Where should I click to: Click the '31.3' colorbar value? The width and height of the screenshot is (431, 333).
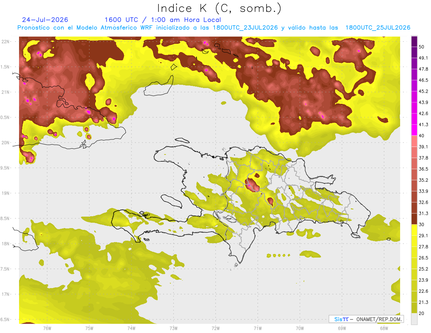point(423,213)
